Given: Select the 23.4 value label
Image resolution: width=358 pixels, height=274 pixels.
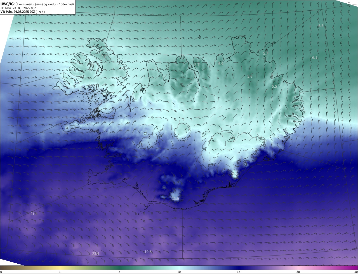Looking at the screenshot, I should [96, 254].
